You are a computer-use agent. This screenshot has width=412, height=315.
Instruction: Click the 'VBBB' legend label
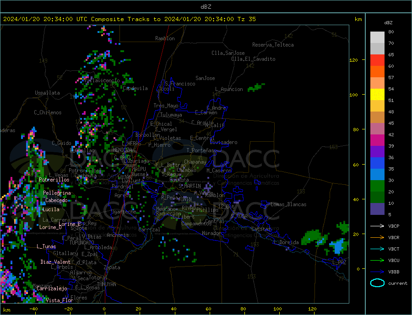[394, 272]
